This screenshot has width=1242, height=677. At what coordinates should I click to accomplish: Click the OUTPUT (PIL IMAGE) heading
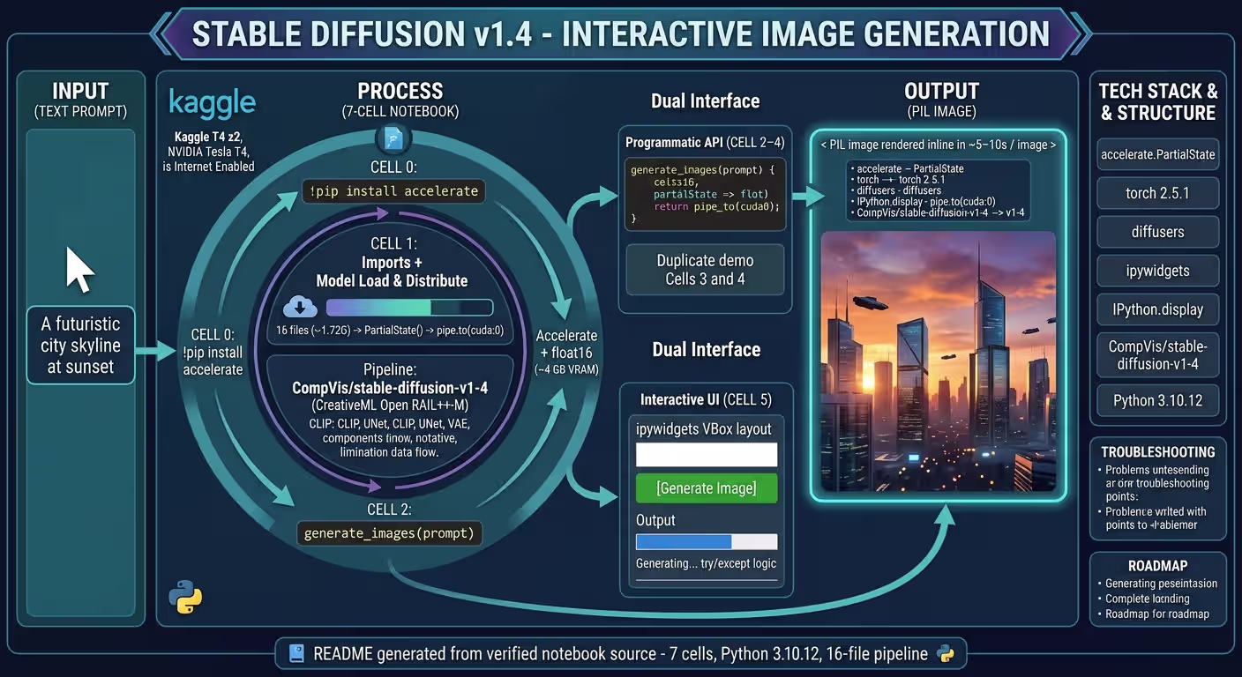[942, 100]
